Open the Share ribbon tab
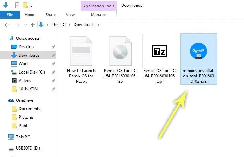This screenshot has height=157, width=244. (x=50, y=15)
